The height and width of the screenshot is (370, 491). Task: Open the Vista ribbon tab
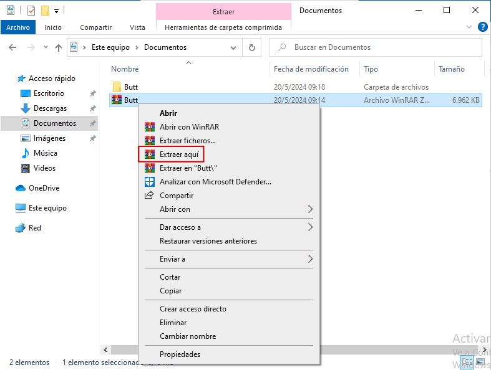coord(137,27)
